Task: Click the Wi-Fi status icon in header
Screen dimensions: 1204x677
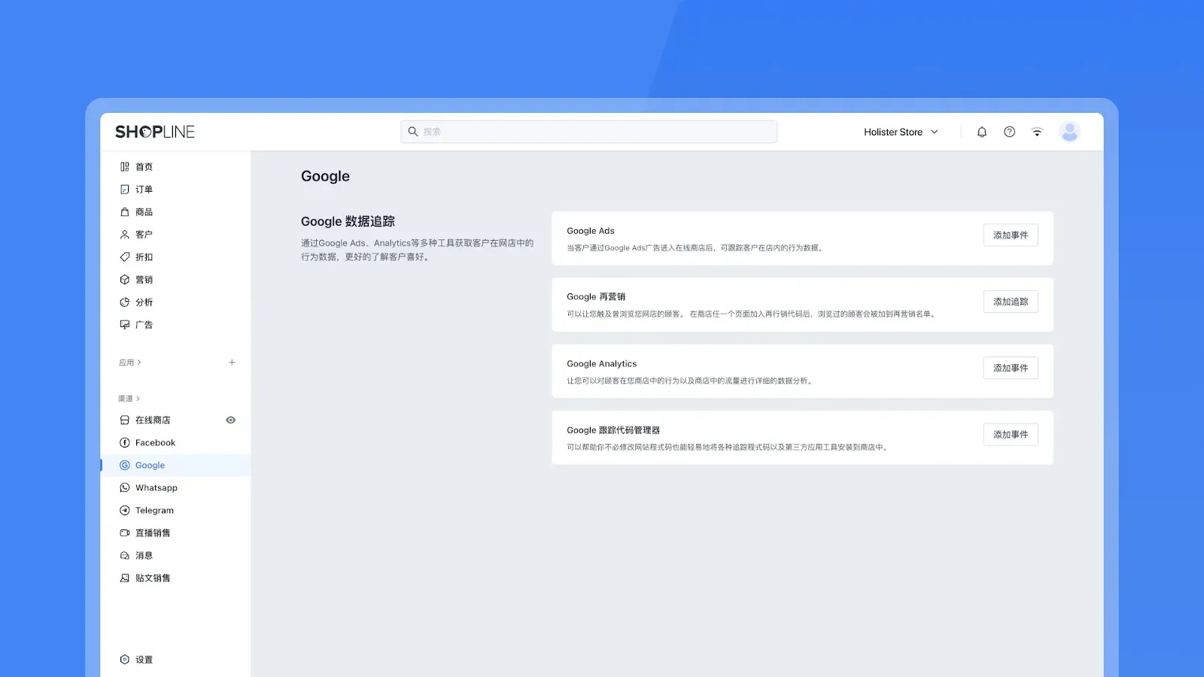Action: (1037, 132)
